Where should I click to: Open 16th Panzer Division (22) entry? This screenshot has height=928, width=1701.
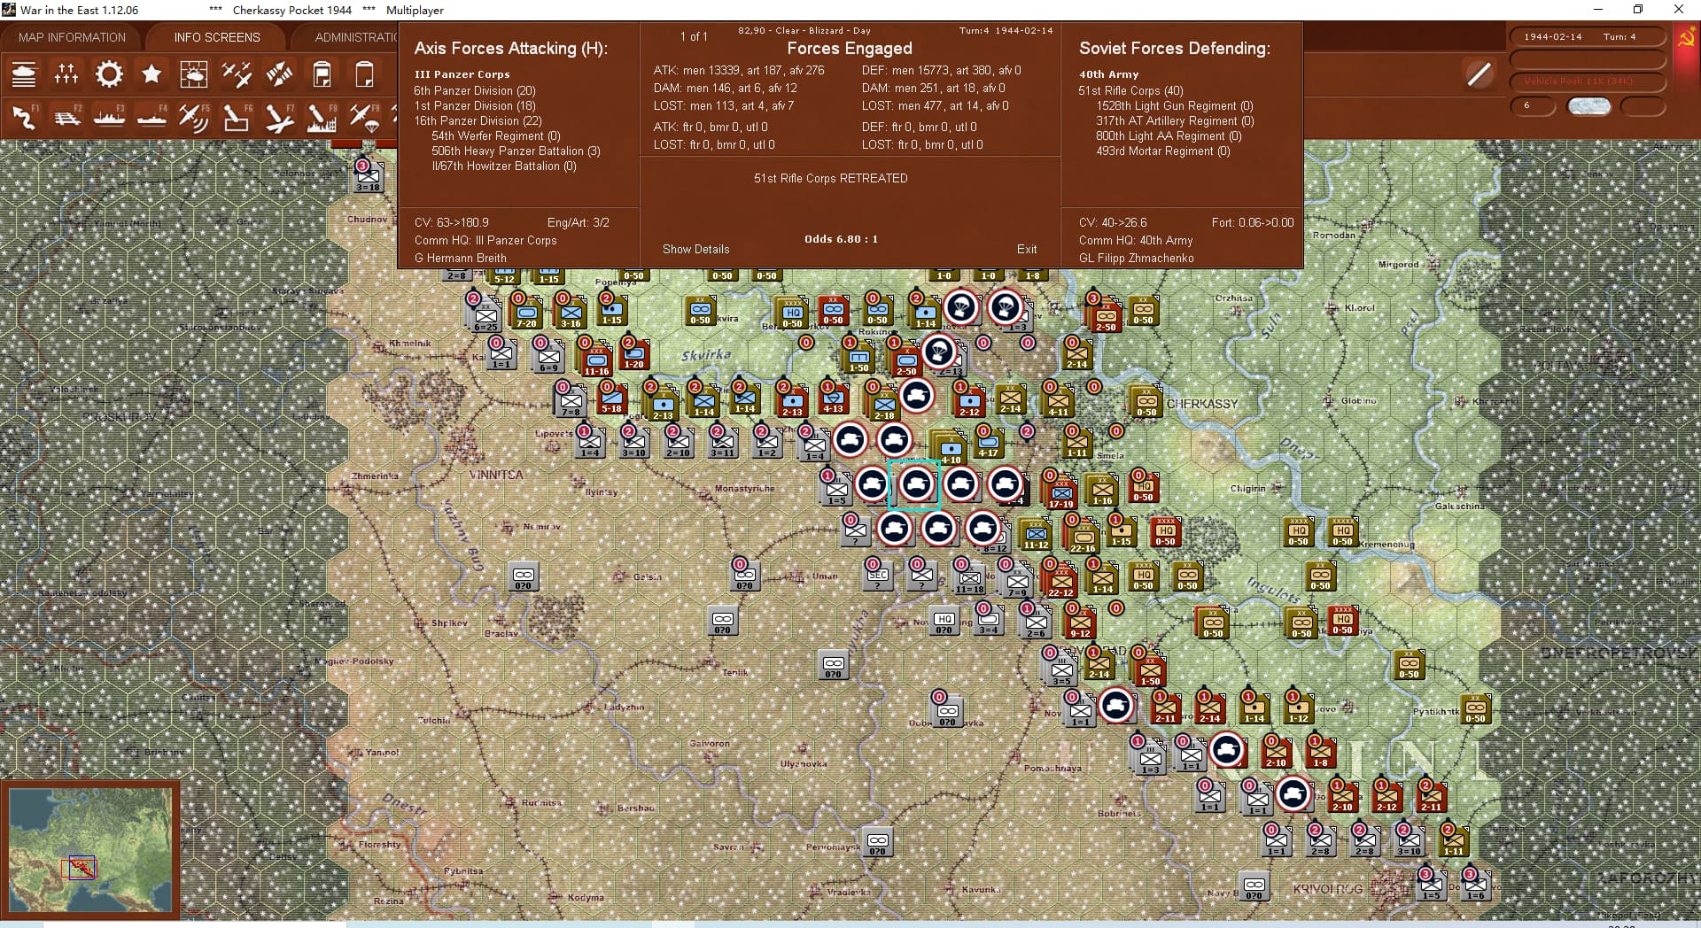[x=478, y=120]
